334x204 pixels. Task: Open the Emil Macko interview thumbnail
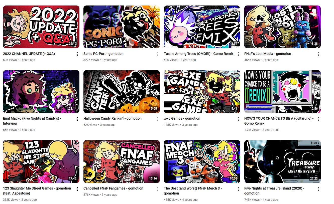point(41,92)
